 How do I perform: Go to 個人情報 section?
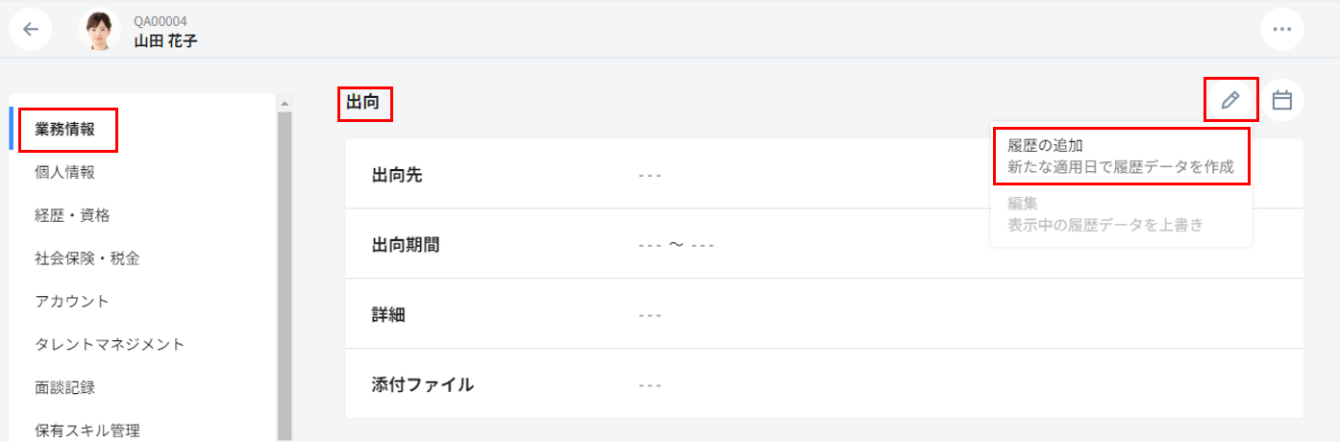click(x=64, y=173)
